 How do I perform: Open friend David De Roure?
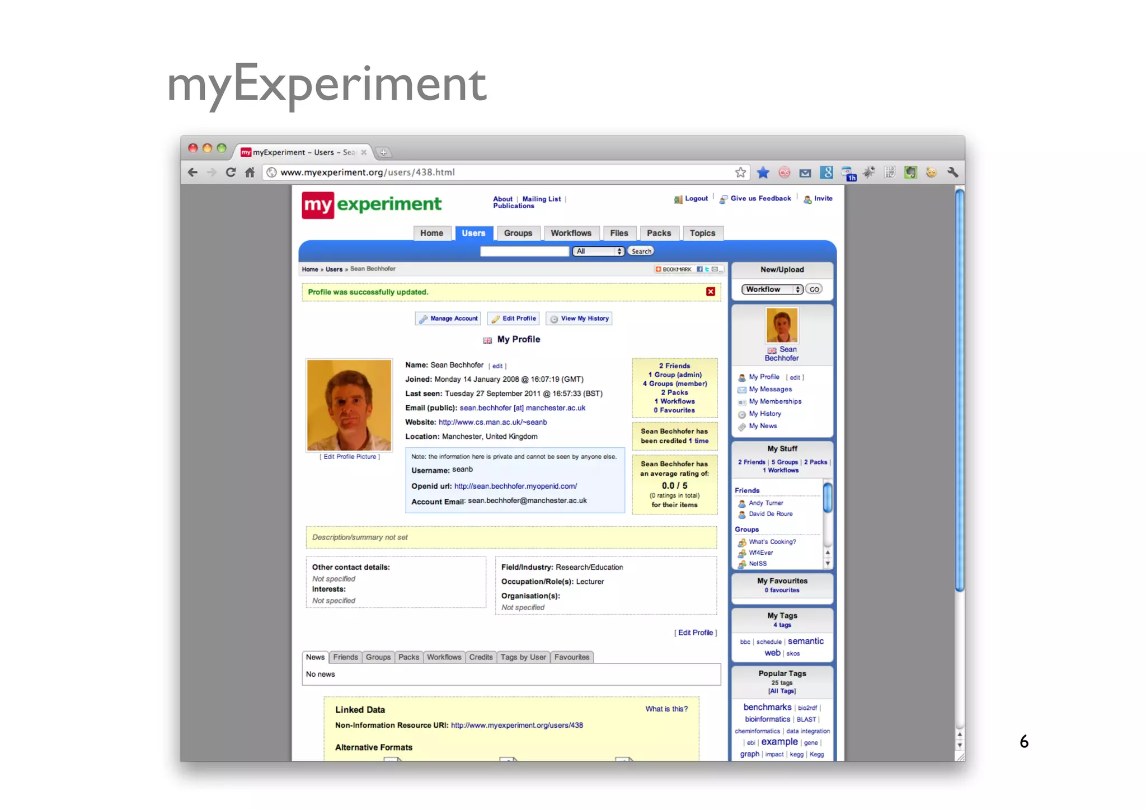[x=771, y=514]
